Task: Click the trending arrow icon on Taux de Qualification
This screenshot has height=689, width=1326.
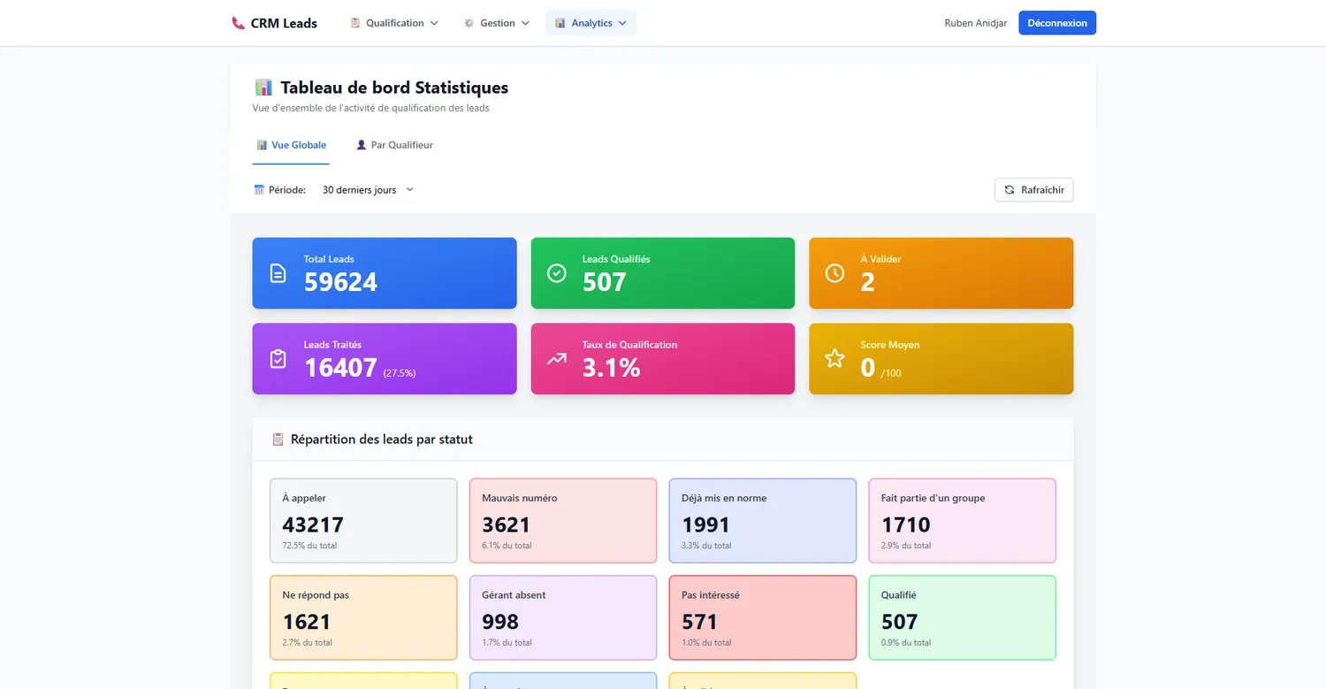Action: click(557, 359)
